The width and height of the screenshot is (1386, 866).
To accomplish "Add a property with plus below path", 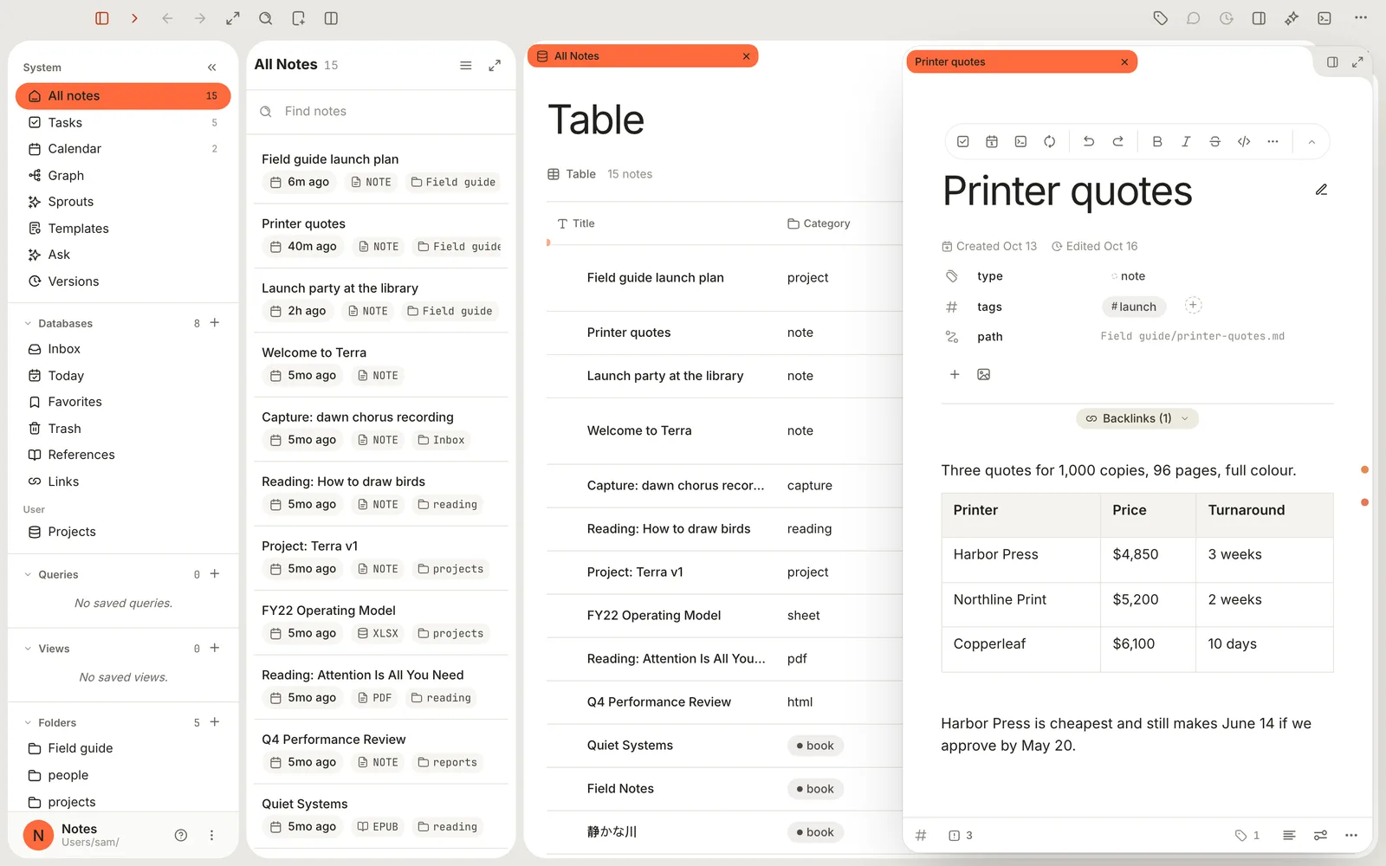I will pos(955,374).
